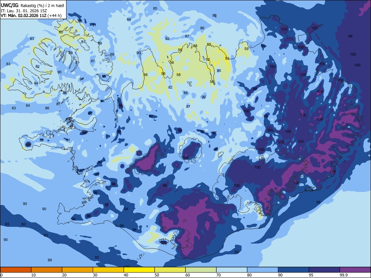Click the valid time 'VT: Mán. 02.02.2026 11Z (+44 h)'

(31, 16)
